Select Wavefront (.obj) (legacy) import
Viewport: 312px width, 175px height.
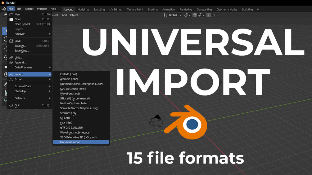click(x=81, y=133)
